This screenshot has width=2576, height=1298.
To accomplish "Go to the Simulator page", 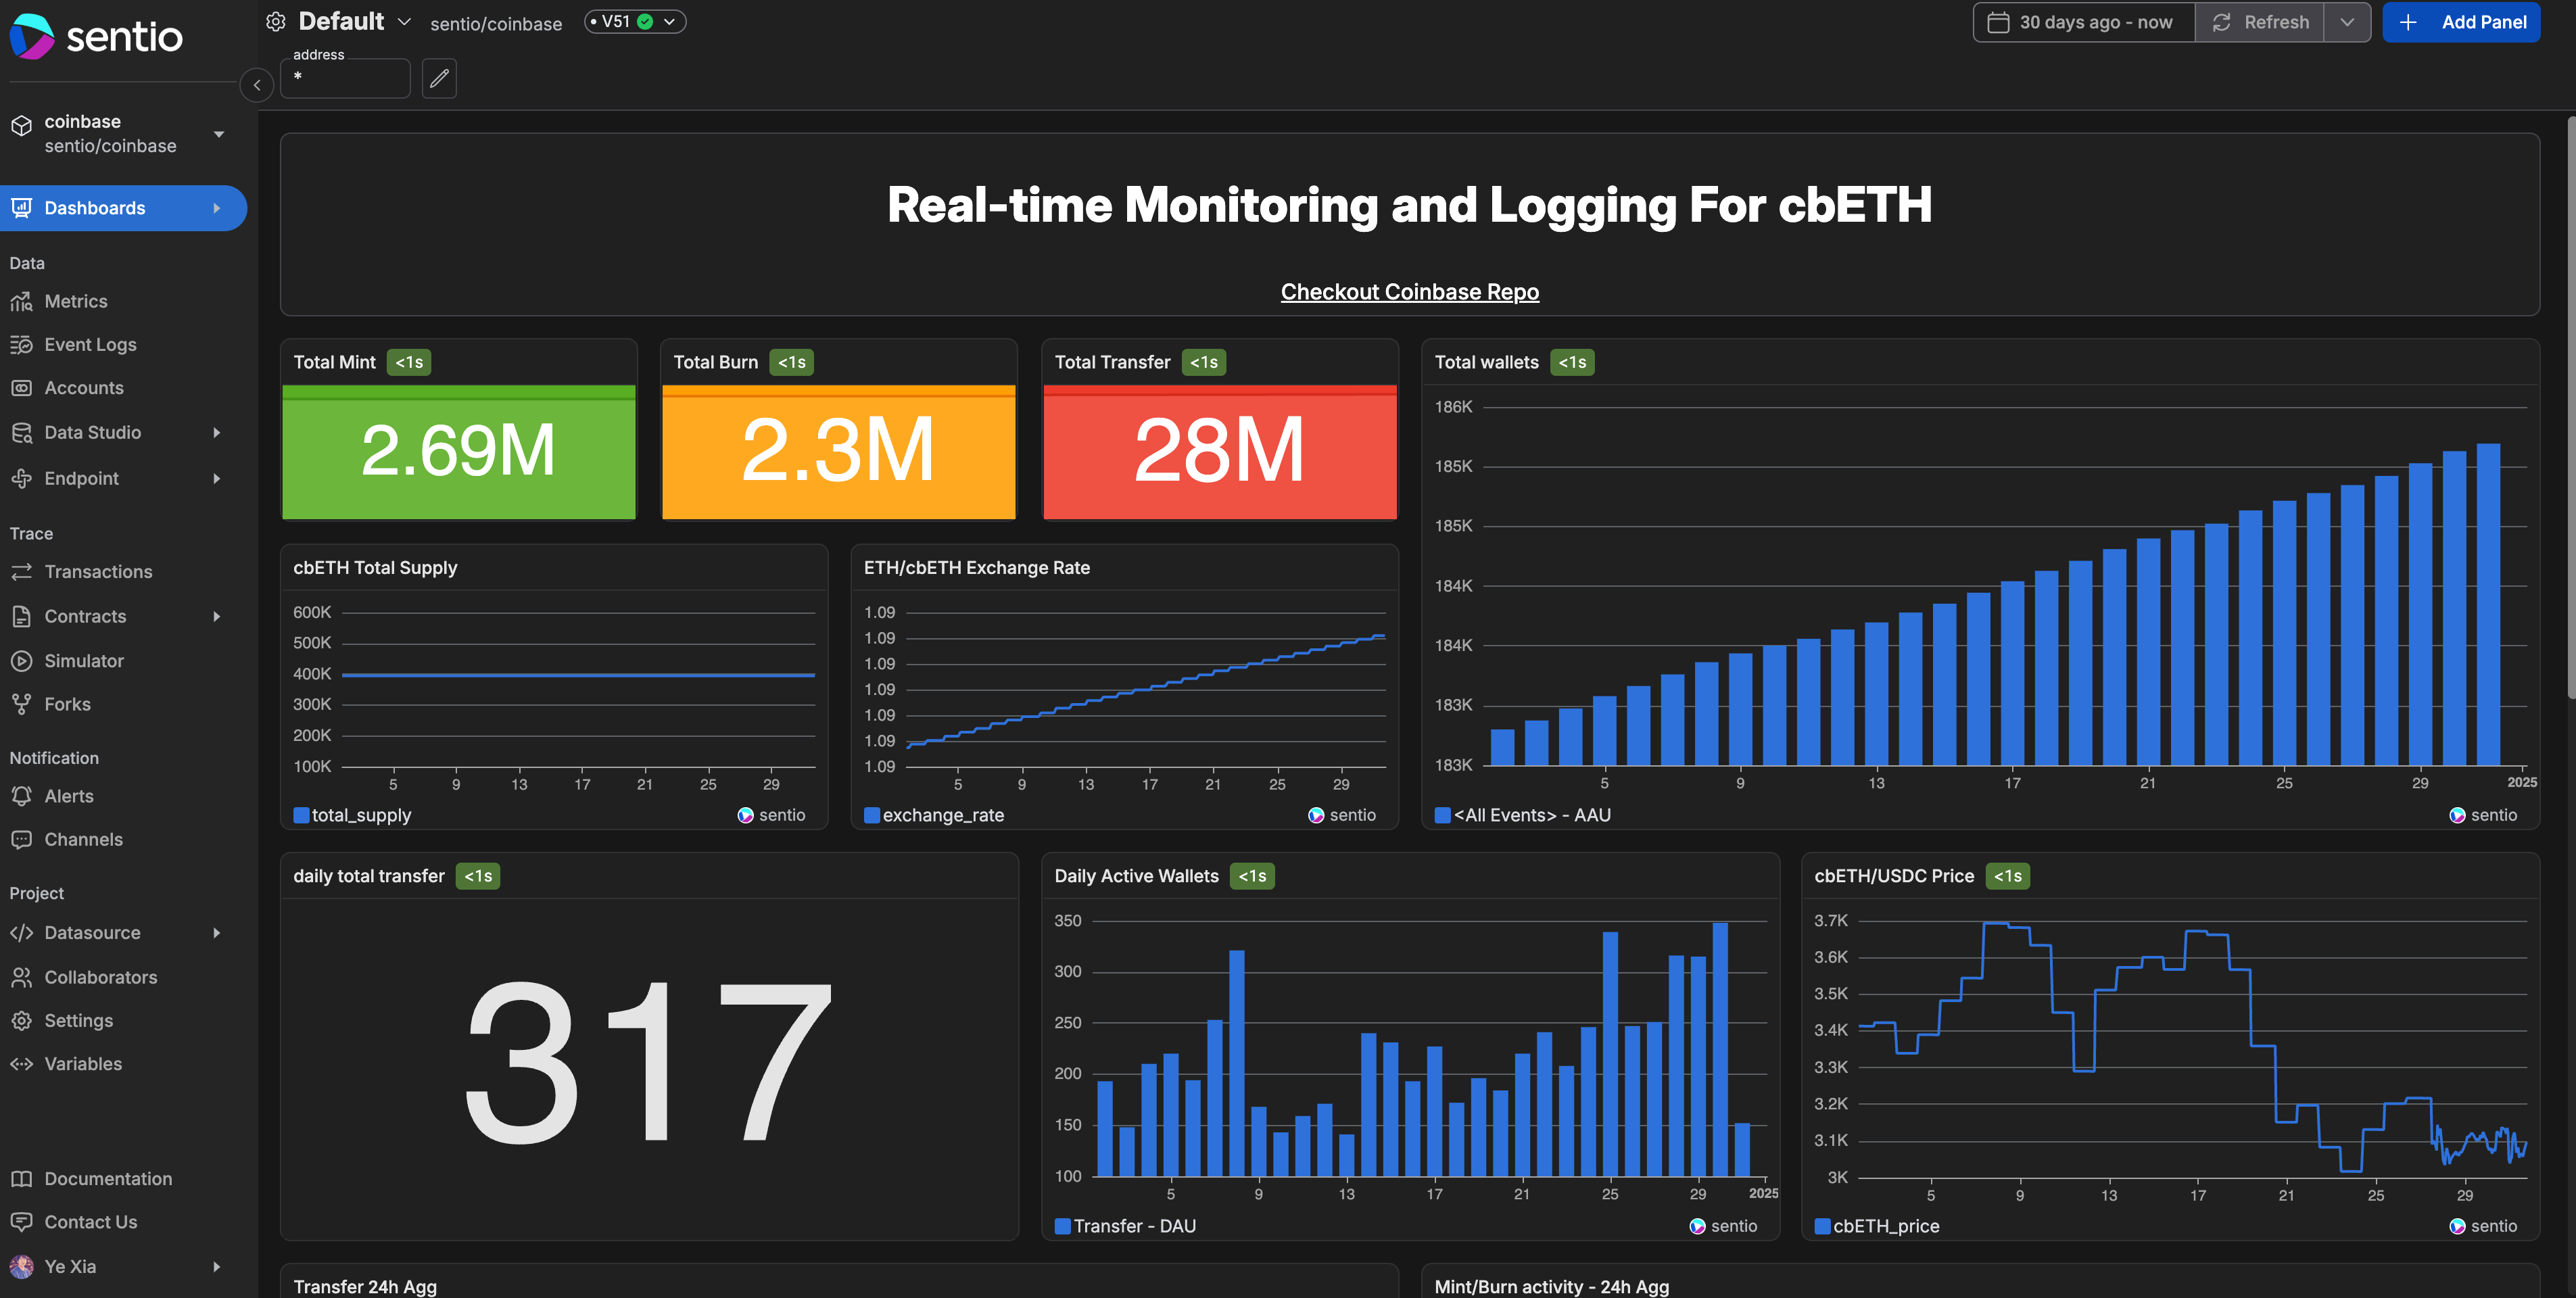I will click(x=84, y=661).
